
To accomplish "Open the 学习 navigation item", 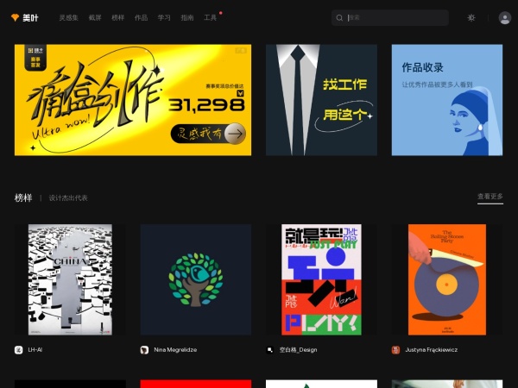I will (x=164, y=17).
